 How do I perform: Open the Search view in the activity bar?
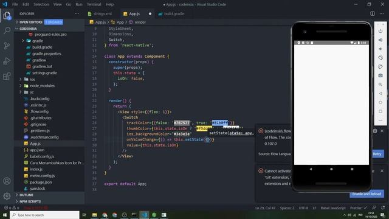(x=7, y=30)
